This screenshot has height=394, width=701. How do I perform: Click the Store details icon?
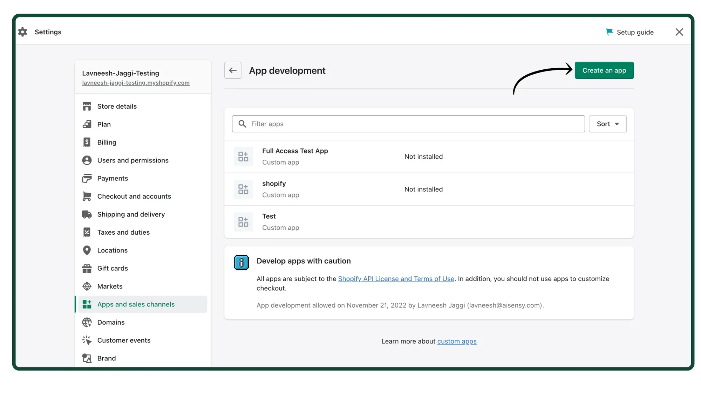(87, 106)
